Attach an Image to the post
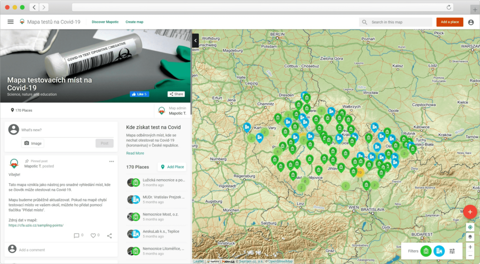 tap(33, 143)
